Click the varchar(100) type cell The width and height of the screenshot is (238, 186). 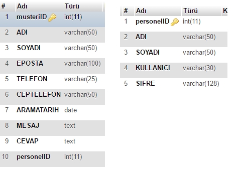[82, 64]
